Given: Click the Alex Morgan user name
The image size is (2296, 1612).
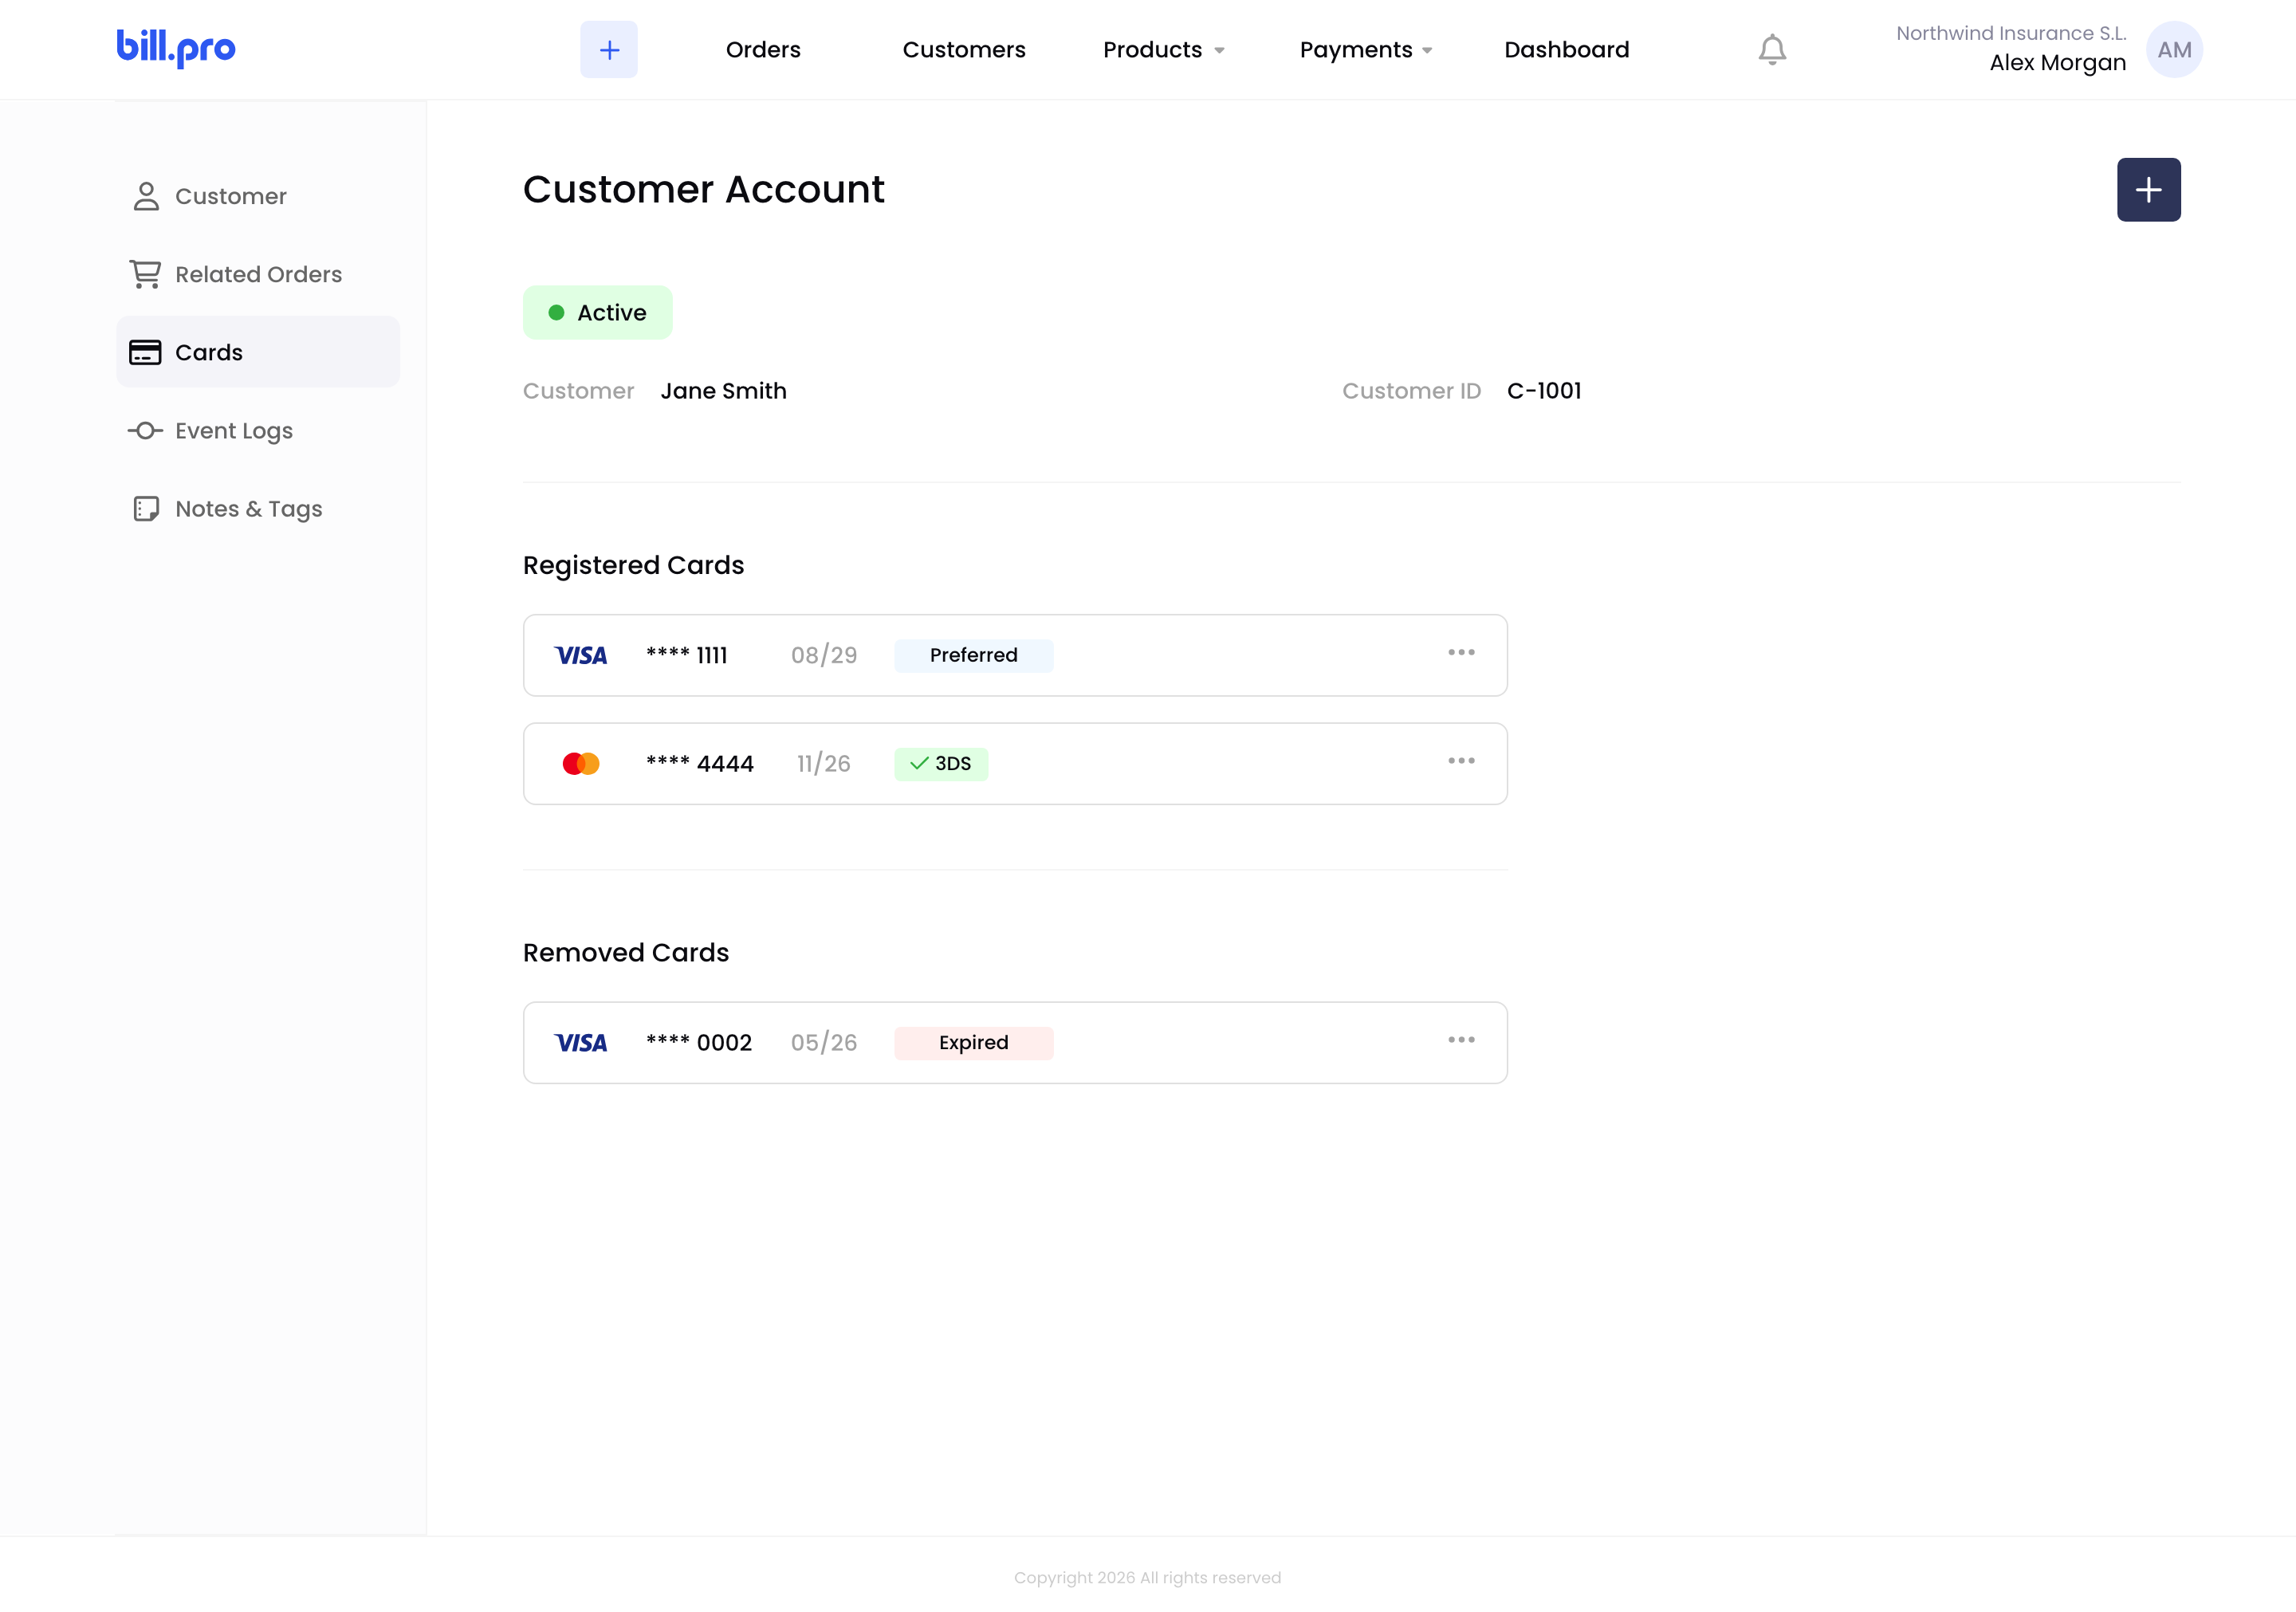Looking at the screenshot, I should tap(2057, 63).
